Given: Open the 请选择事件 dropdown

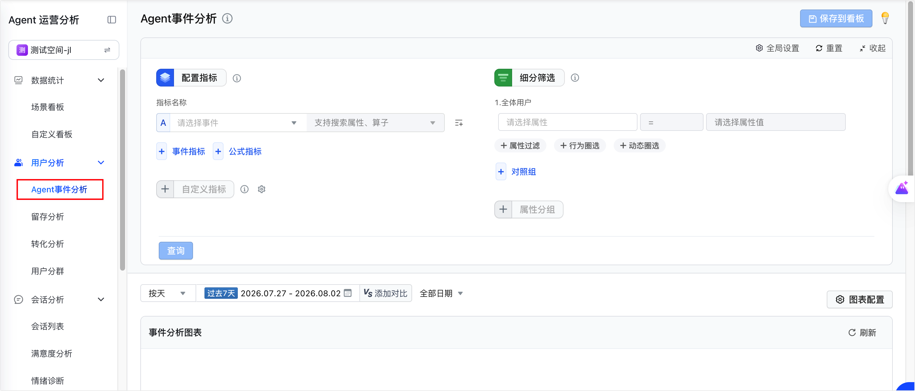Looking at the screenshot, I should pyautogui.click(x=238, y=123).
